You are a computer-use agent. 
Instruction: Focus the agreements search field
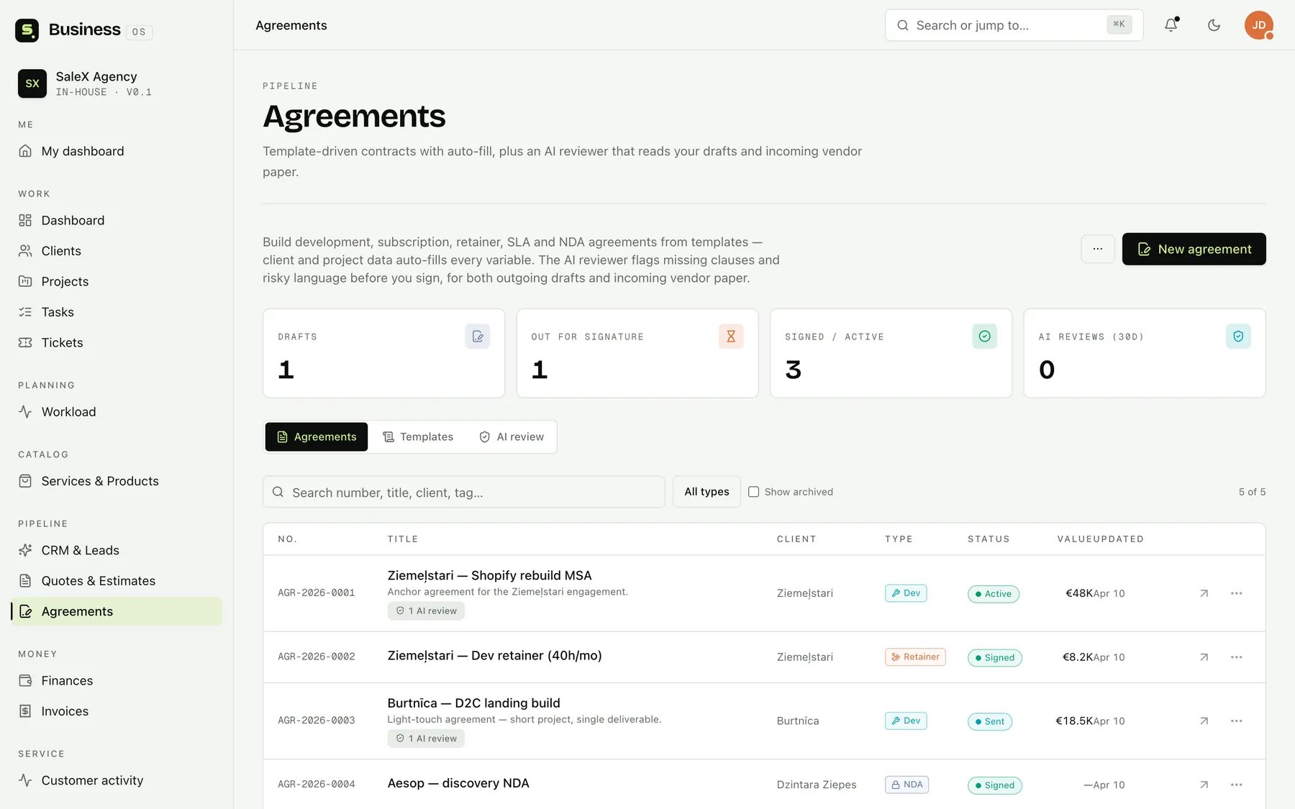coord(463,492)
